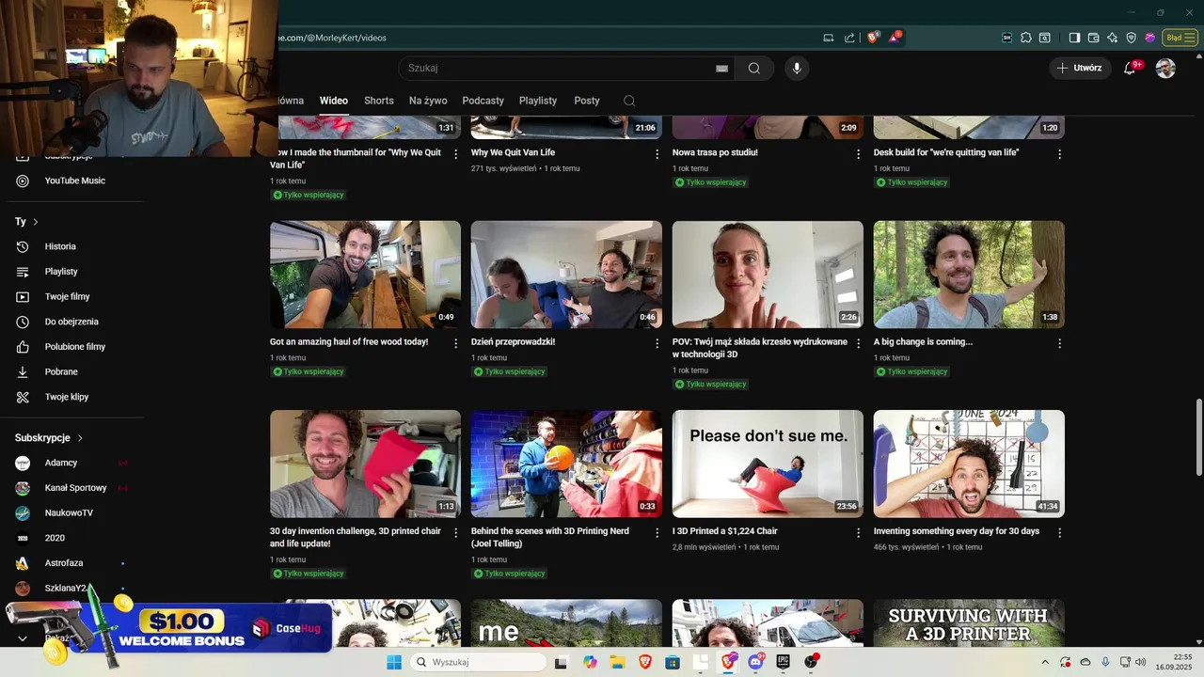This screenshot has height=677, width=1204.
Task: Open the extensions puzzle icon
Action: (x=1025, y=38)
